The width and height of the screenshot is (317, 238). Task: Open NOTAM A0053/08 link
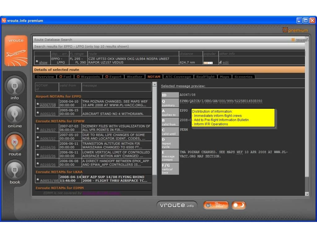click(x=49, y=181)
